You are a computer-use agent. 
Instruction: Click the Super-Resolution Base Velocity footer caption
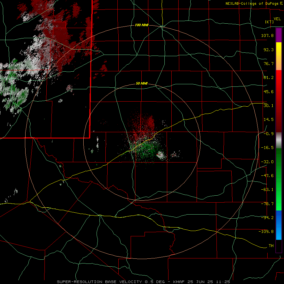[x=144, y=282]
